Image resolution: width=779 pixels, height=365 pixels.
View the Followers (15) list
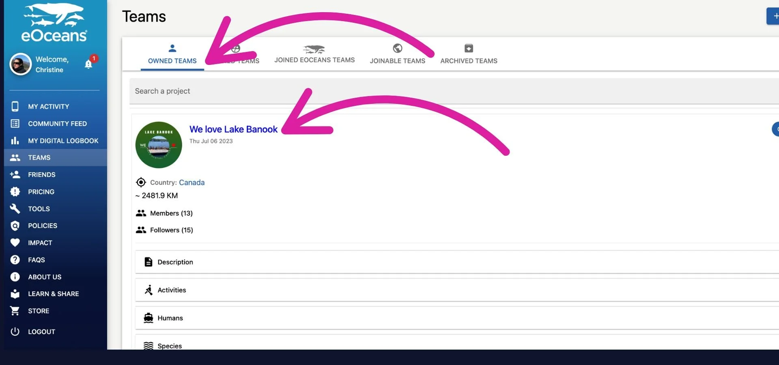tap(172, 230)
